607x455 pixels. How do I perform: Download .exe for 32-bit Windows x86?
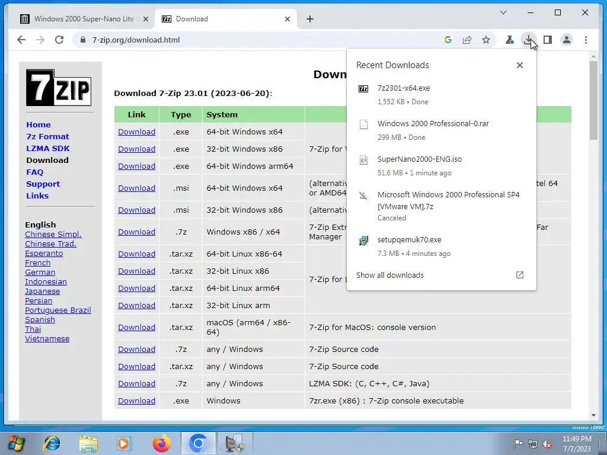pos(137,149)
